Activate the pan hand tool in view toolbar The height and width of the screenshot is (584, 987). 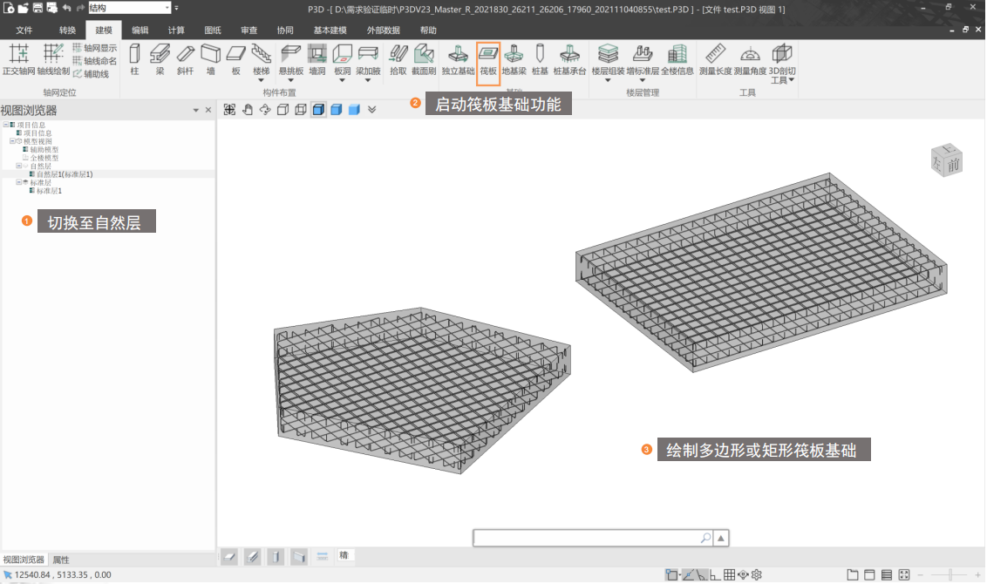tap(248, 110)
